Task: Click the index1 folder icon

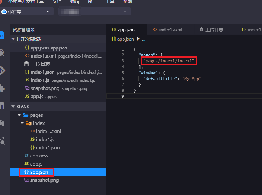Action: (29, 123)
